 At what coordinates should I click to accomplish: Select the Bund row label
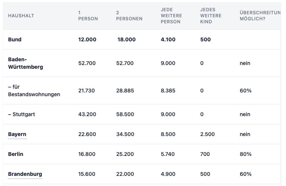pyautogui.click(x=15, y=39)
